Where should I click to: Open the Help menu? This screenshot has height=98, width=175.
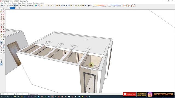coord(42,3)
